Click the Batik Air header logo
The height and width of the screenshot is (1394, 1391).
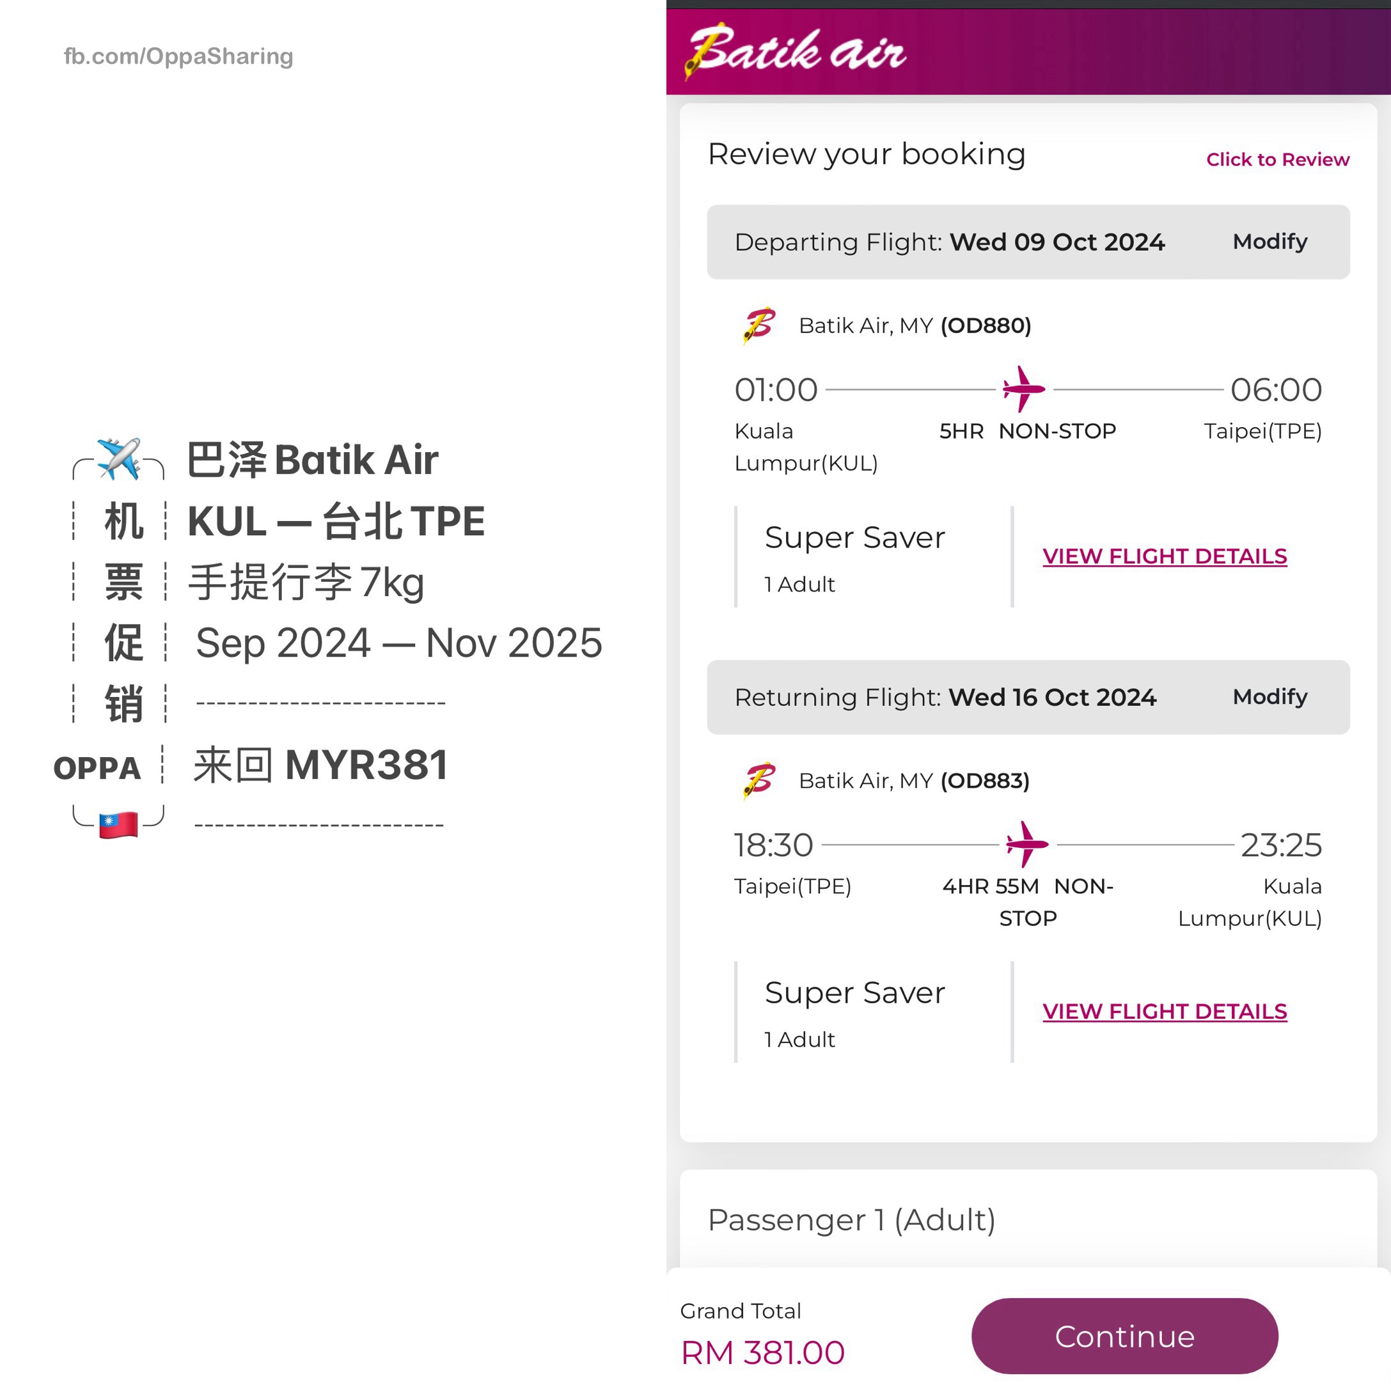[794, 51]
